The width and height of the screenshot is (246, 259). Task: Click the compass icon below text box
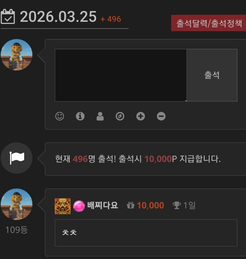click(x=120, y=116)
